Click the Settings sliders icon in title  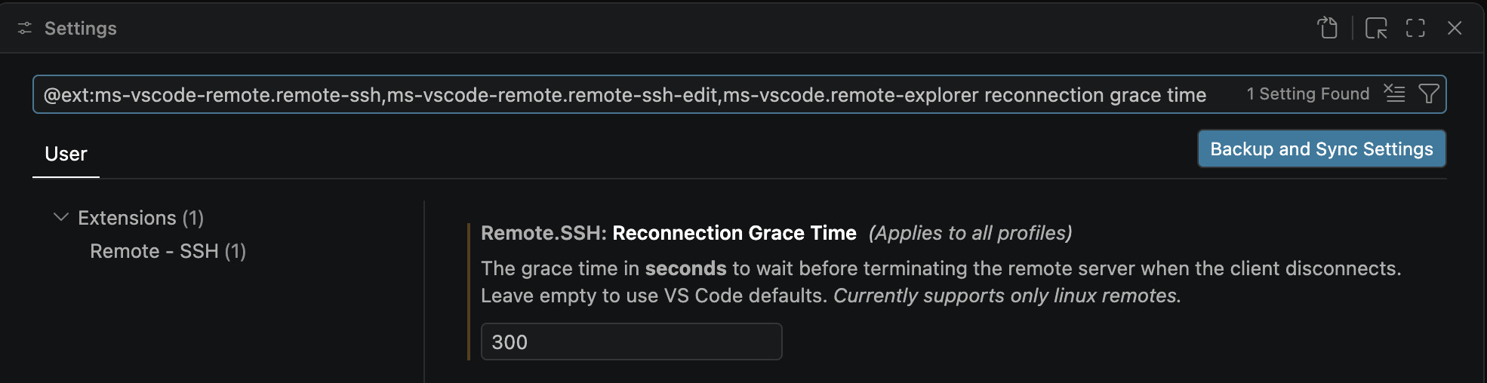pos(25,29)
